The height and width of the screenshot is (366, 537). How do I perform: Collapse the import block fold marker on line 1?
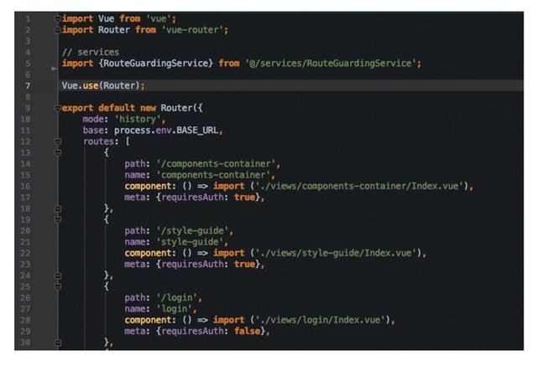tap(58, 18)
